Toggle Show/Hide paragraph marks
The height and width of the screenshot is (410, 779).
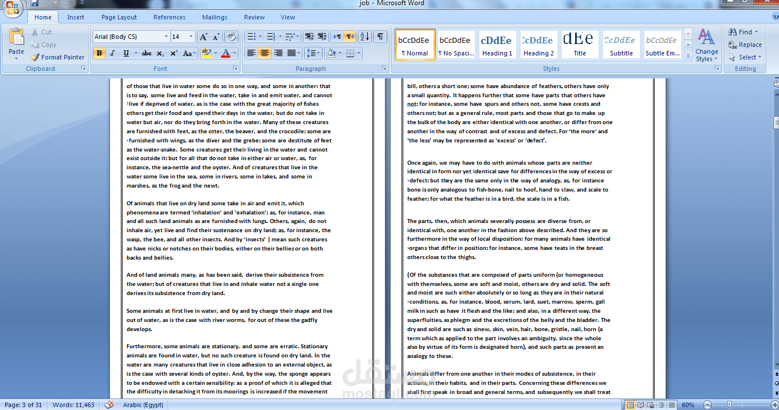380,37
